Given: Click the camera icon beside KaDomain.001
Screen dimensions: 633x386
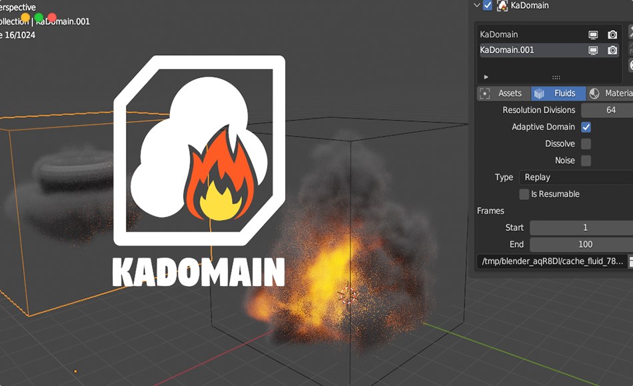Looking at the screenshot, I should 613,50.
